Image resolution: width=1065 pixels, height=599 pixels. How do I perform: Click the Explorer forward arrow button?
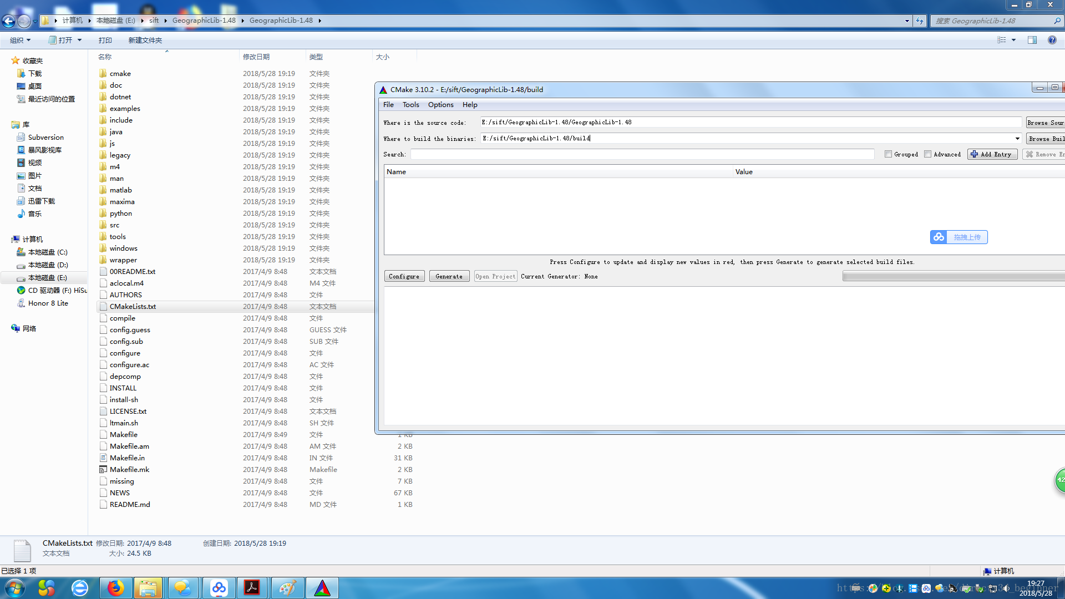tap(24, 21)
